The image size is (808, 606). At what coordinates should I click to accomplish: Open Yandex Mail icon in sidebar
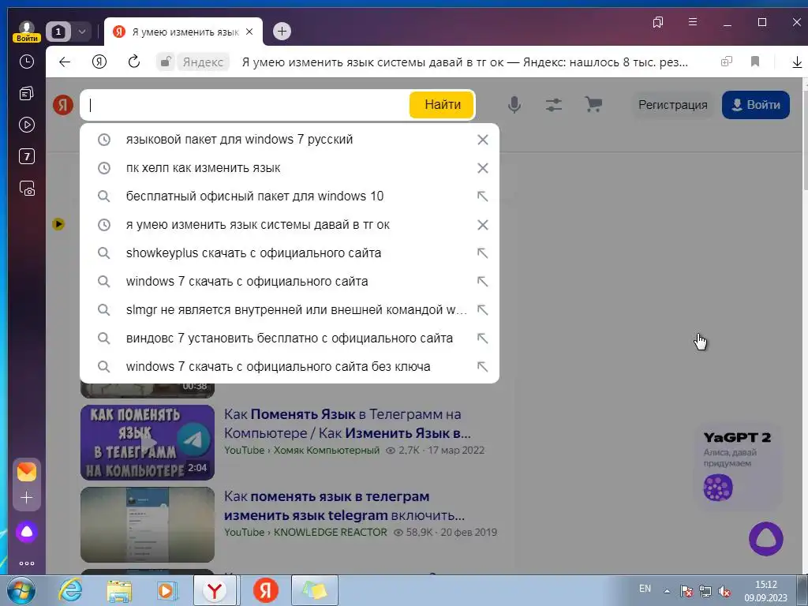[x=26, y=472]
